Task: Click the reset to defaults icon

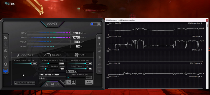Action: [x=47, y=85]
